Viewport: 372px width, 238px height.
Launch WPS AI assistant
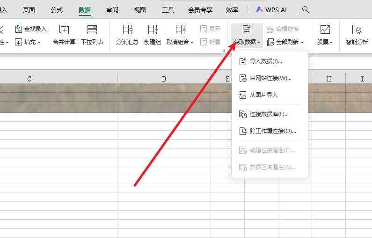click(271, 10)
